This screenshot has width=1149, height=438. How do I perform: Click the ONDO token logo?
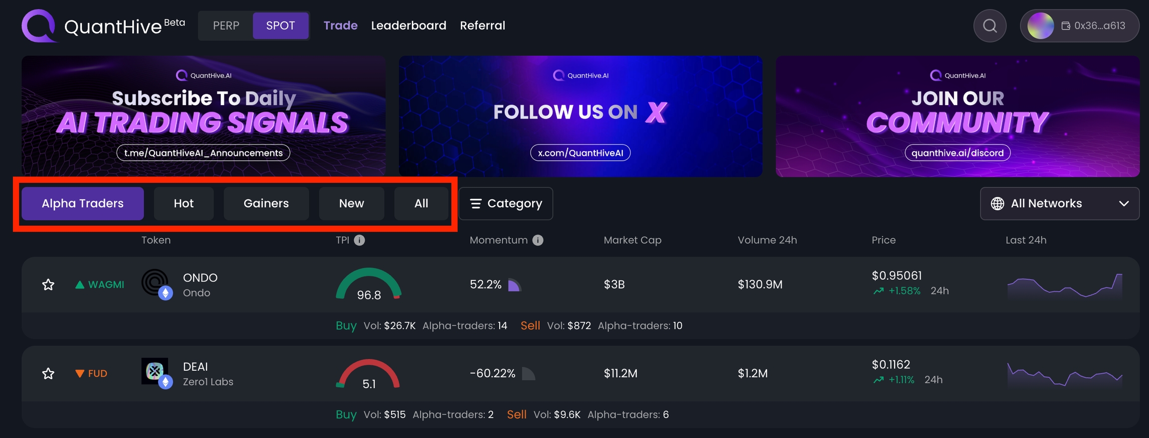coord(156,283)
